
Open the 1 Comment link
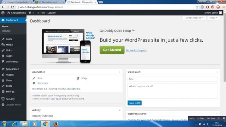(42, 83)
